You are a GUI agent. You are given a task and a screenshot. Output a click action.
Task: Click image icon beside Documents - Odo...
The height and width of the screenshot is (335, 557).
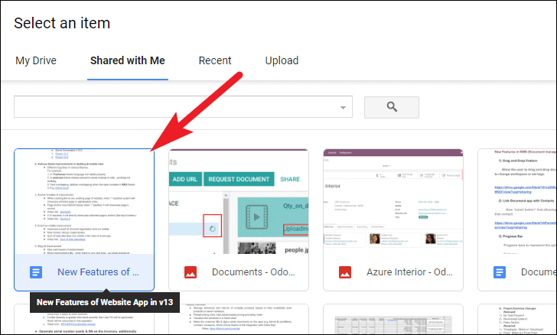[191, 272]
